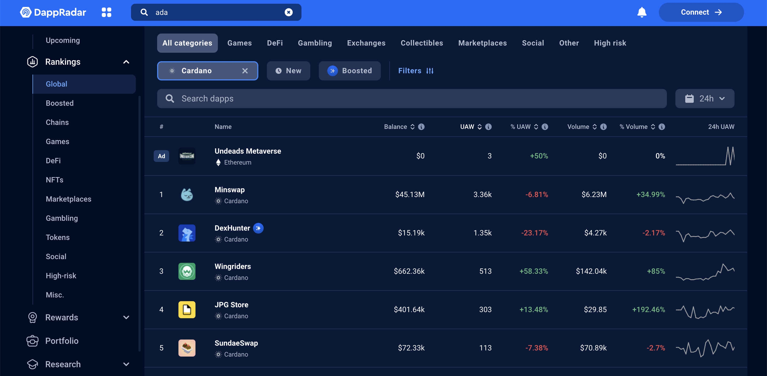Collapse the Rankings sidebar section
This screenshot has height=376, width=767.
pos(126,62)
